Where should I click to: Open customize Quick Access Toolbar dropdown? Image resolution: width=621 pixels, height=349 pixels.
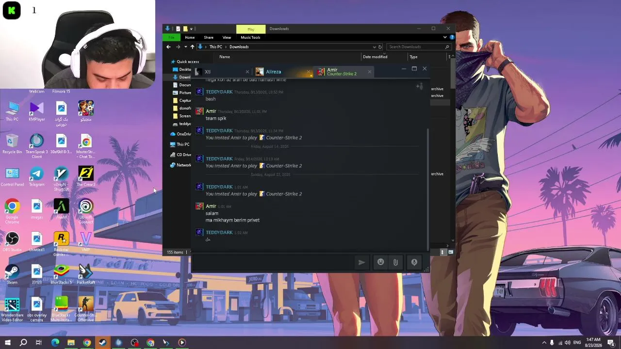tap(191, 29)
